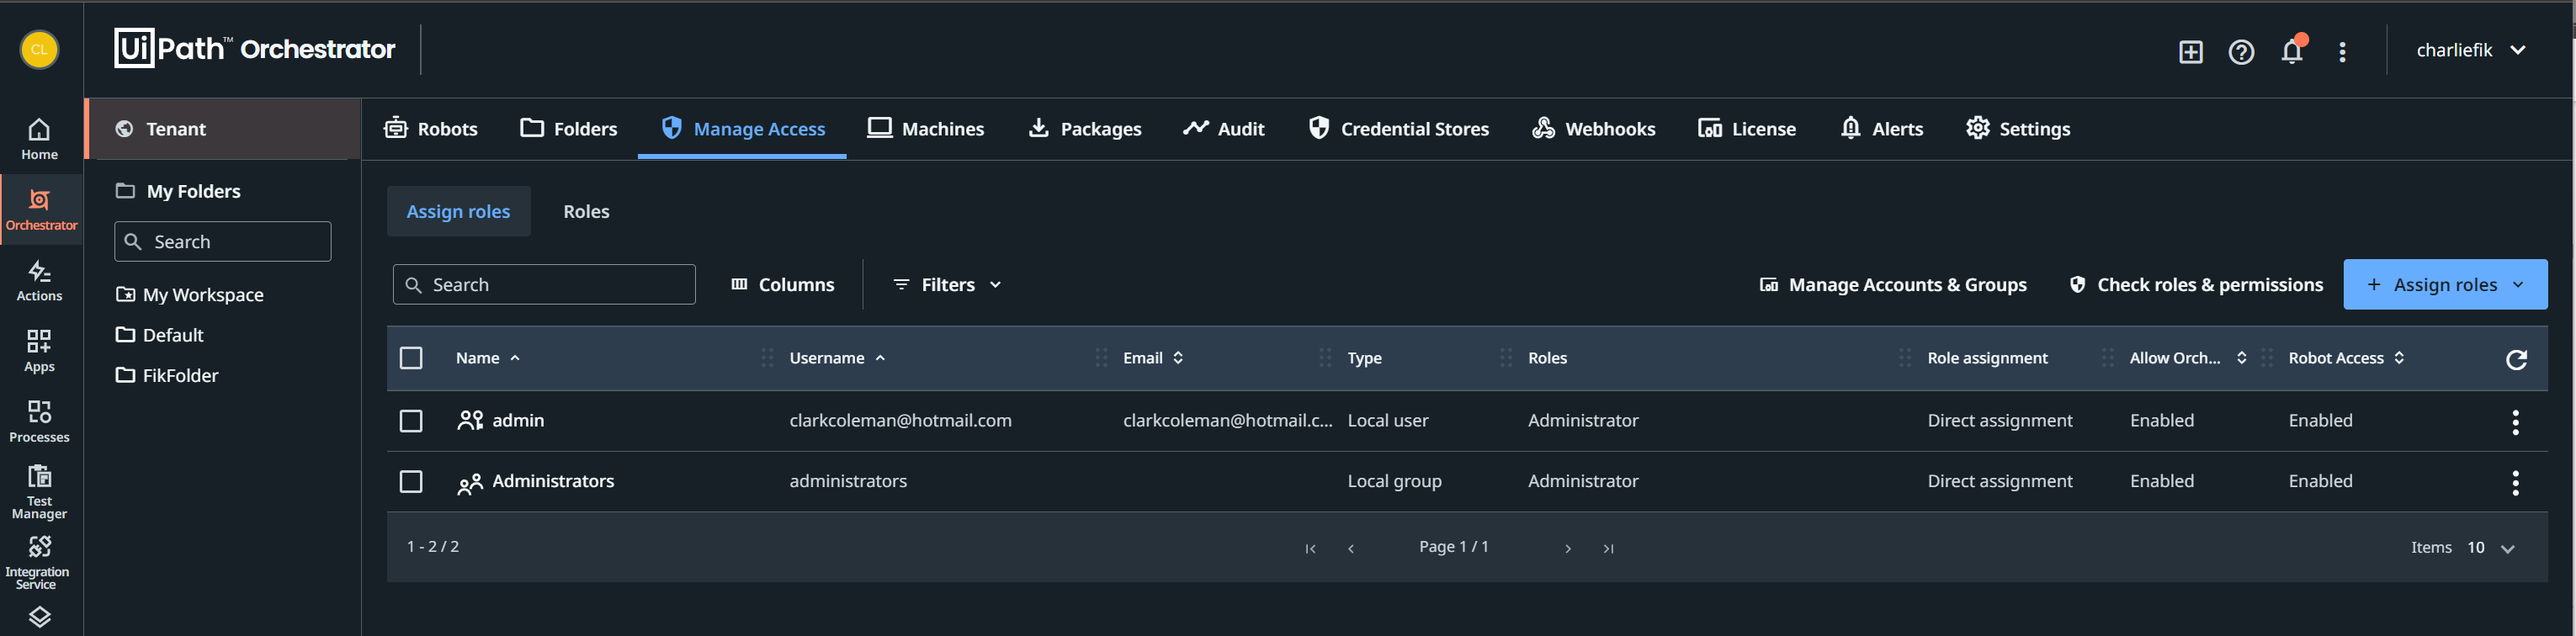Open more actions for admin row
The width and height of the screenshot is (2576, 636).
coord(2515,422)
